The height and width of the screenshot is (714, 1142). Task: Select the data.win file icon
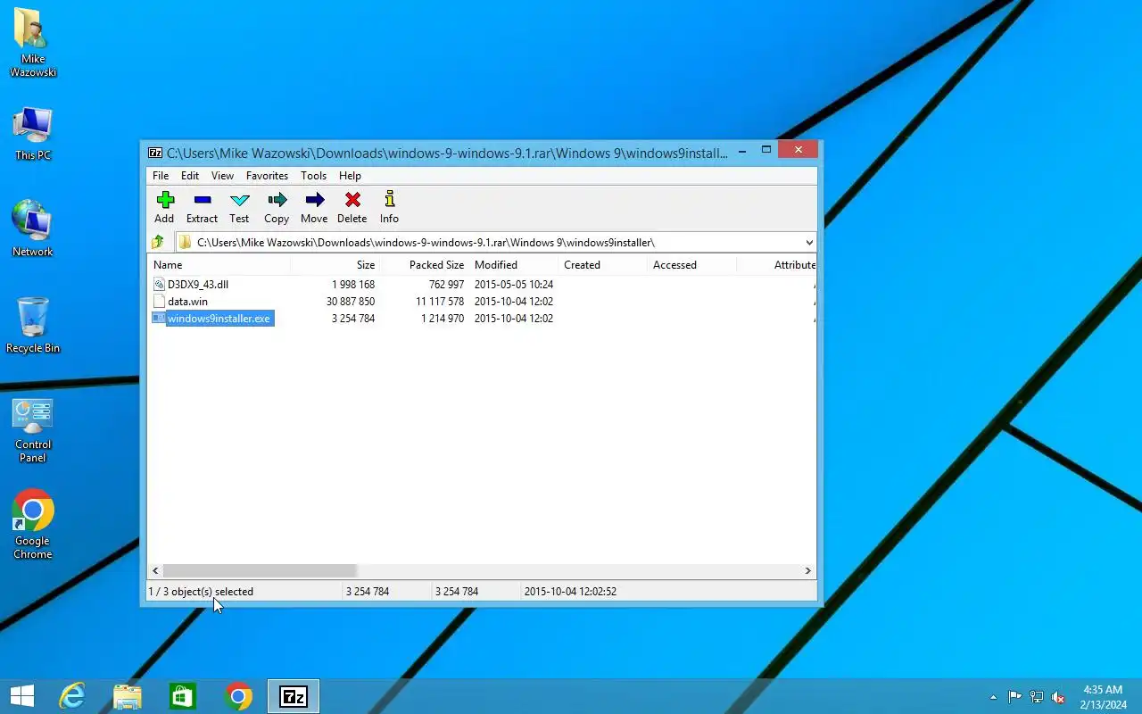click(159, 302)
